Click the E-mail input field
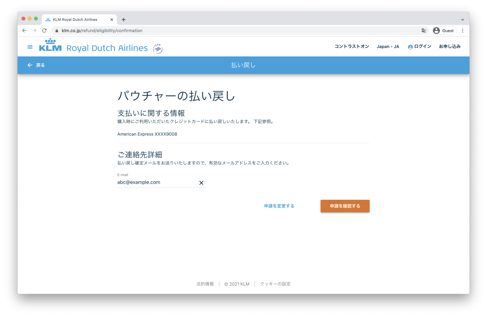 click(156, 182)
